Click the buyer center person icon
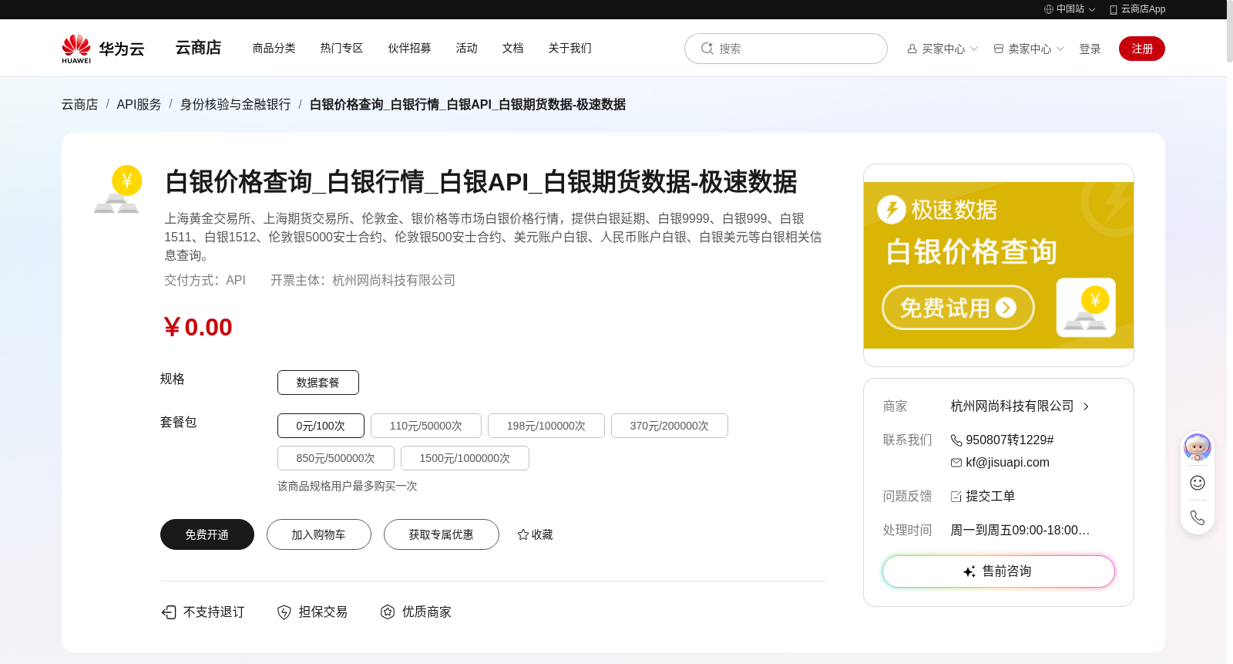Viewport: 1233px width, 664px height. point(912,49)
